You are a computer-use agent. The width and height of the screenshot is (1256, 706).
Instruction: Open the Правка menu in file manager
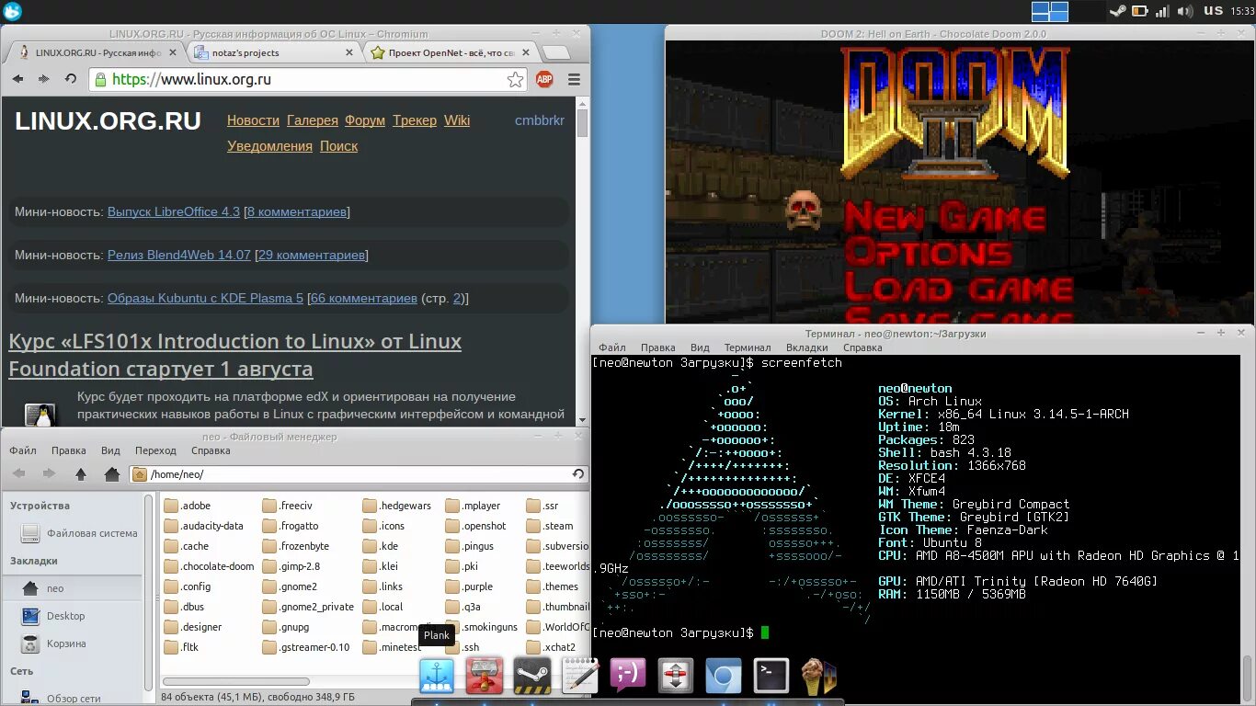69,450
